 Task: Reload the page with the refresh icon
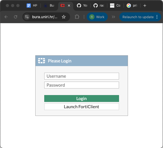16,17
